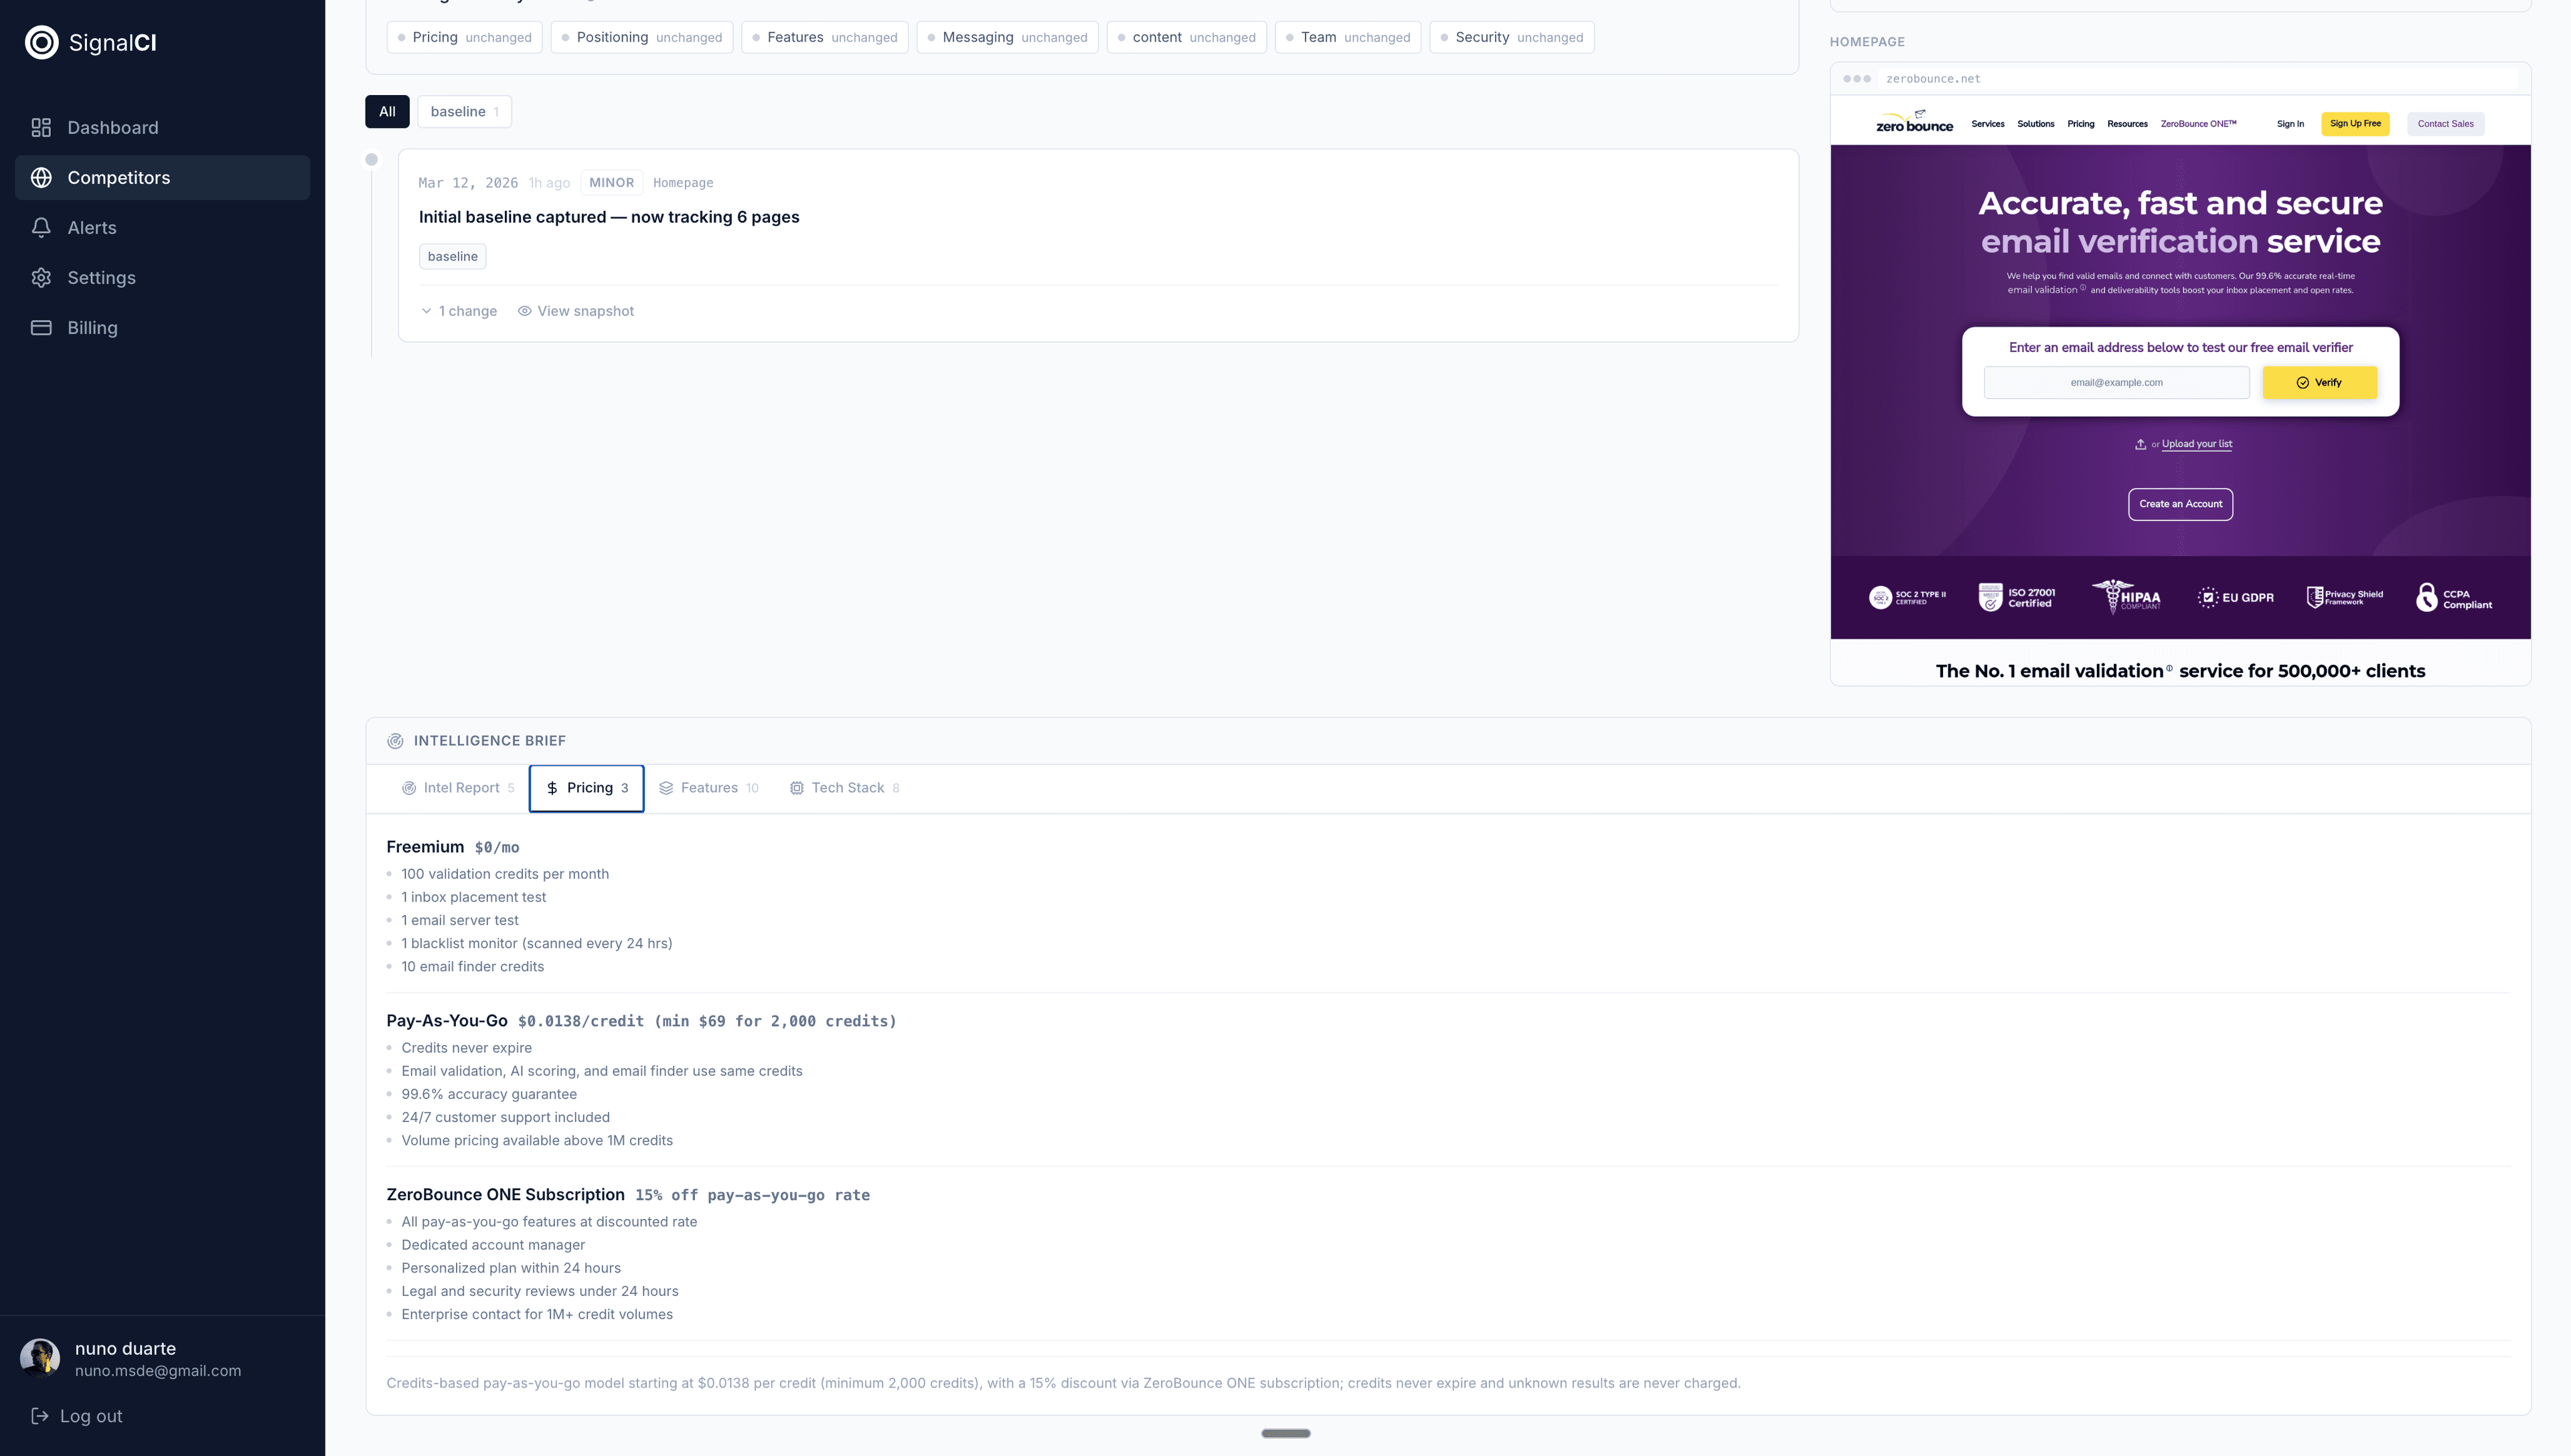This screenshot has height=1456, width=2571.
Task: Open the Services menu in the homepage preview
Action: pos(1987,124)
